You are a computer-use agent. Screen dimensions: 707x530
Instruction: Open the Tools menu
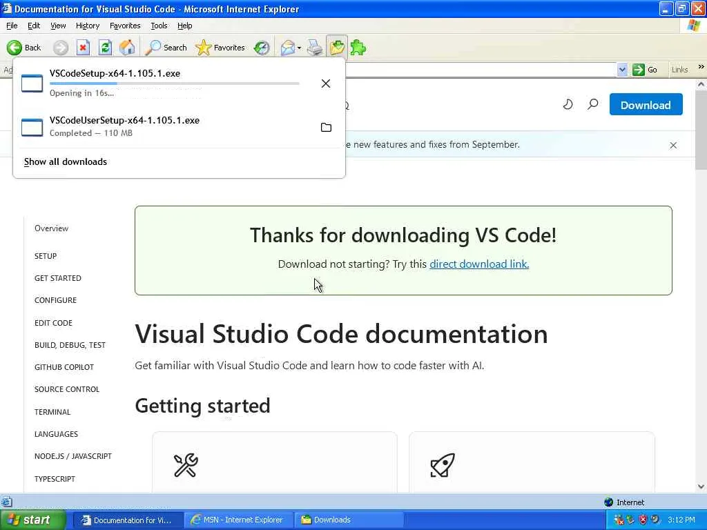point(159,26)
